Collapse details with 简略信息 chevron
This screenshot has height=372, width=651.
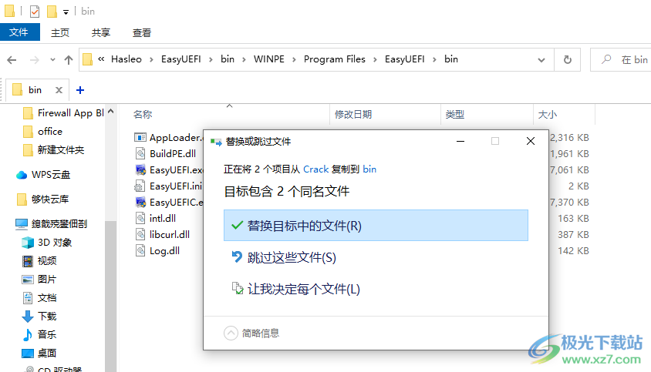[231, 333]
